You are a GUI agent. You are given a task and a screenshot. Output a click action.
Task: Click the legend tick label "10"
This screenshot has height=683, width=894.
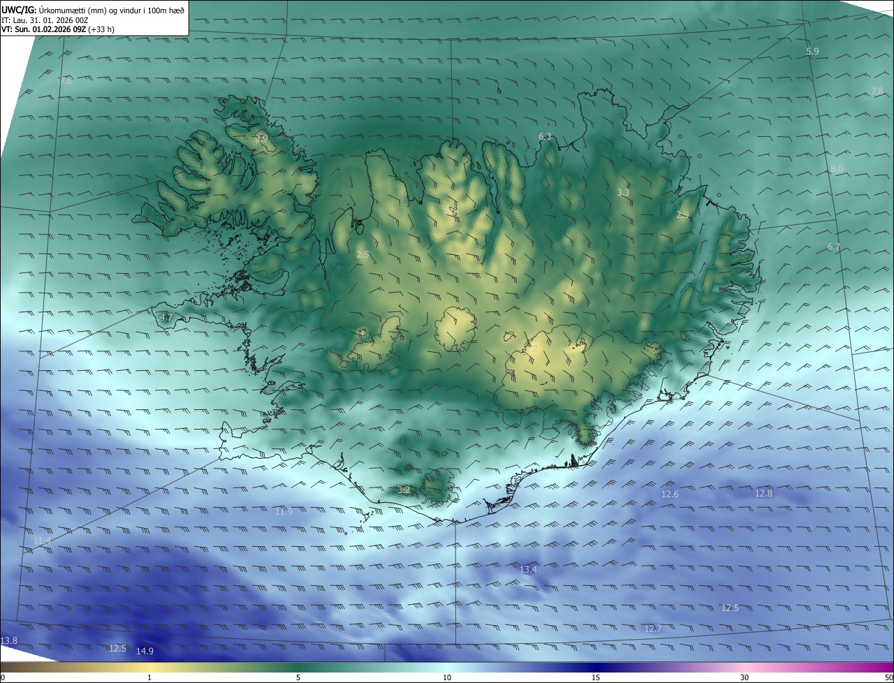447,678
